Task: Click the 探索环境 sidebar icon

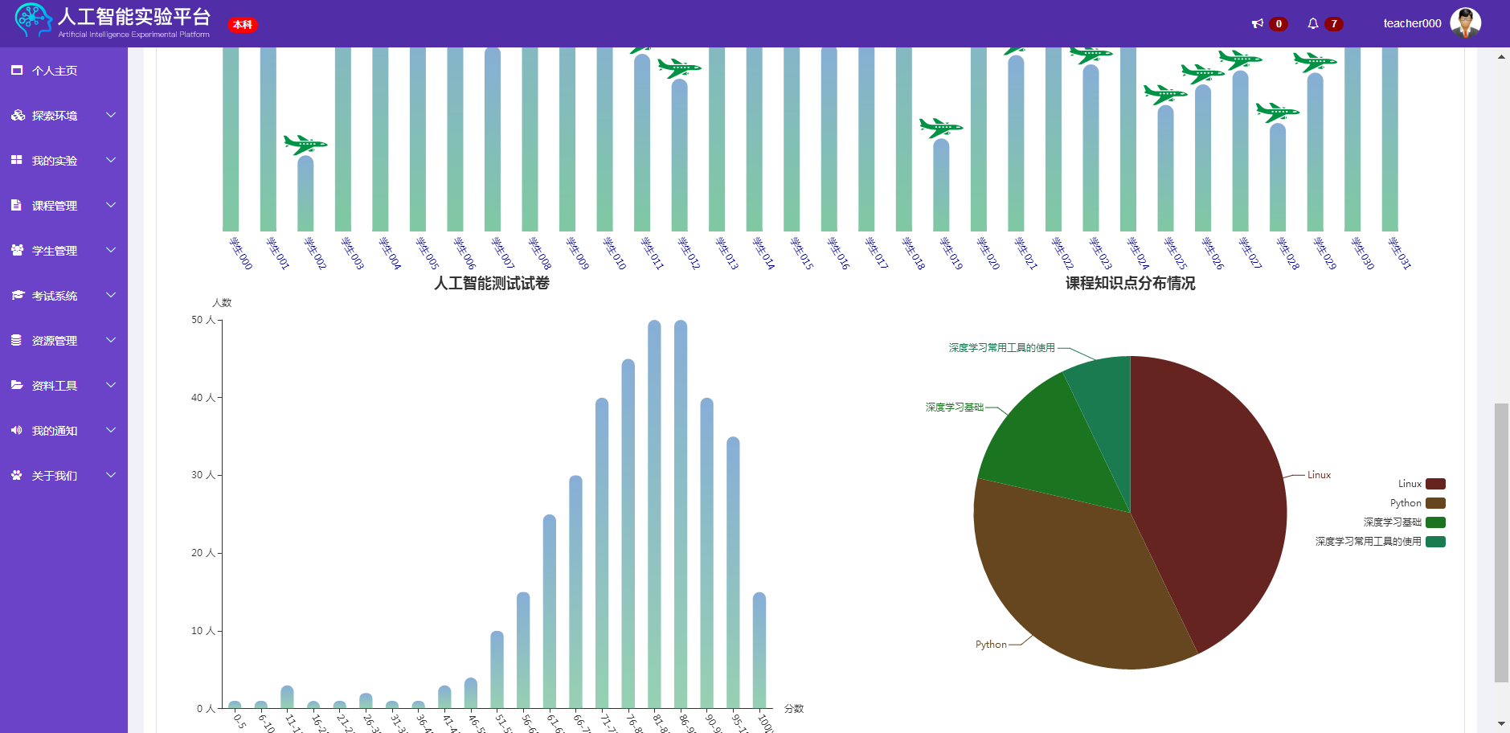Action: 18,116
